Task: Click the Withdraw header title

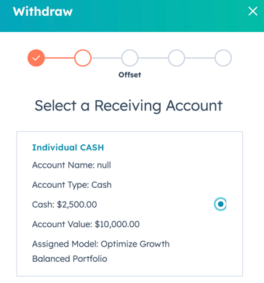Action: 43,12
